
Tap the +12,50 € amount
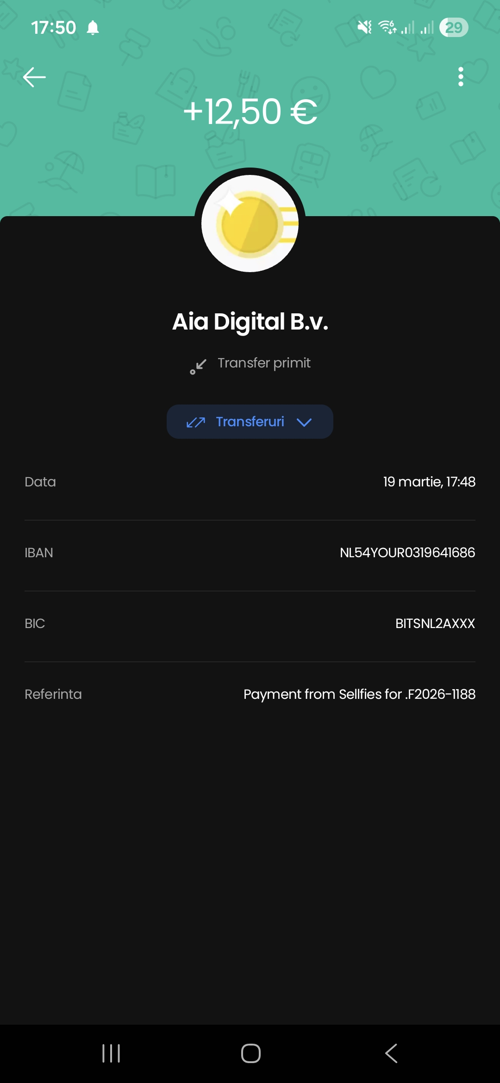(250, 112)
